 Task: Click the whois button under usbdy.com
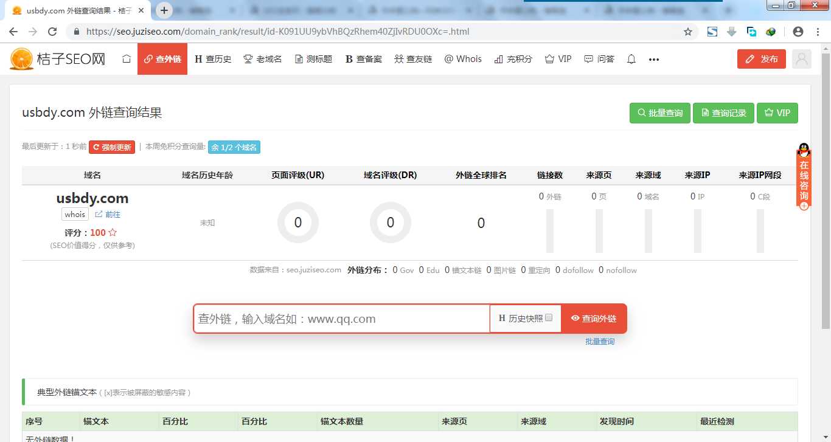tap(75, 214)
